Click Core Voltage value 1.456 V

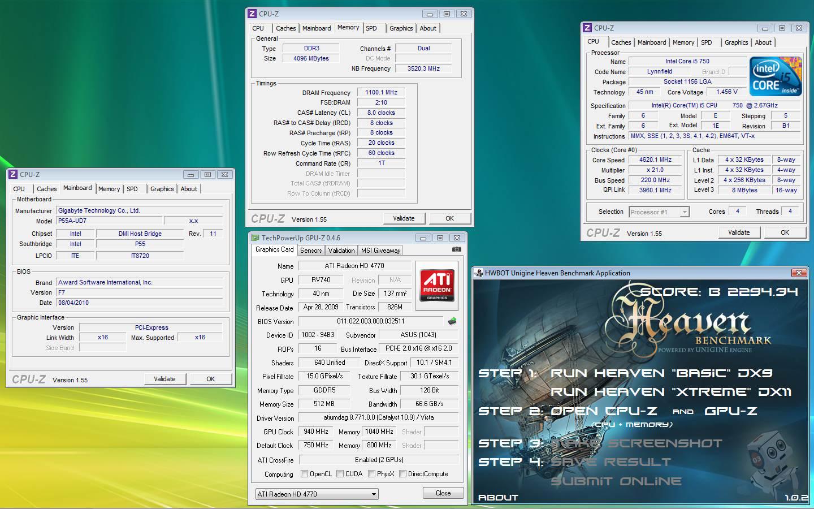click(x=727, y=92)
